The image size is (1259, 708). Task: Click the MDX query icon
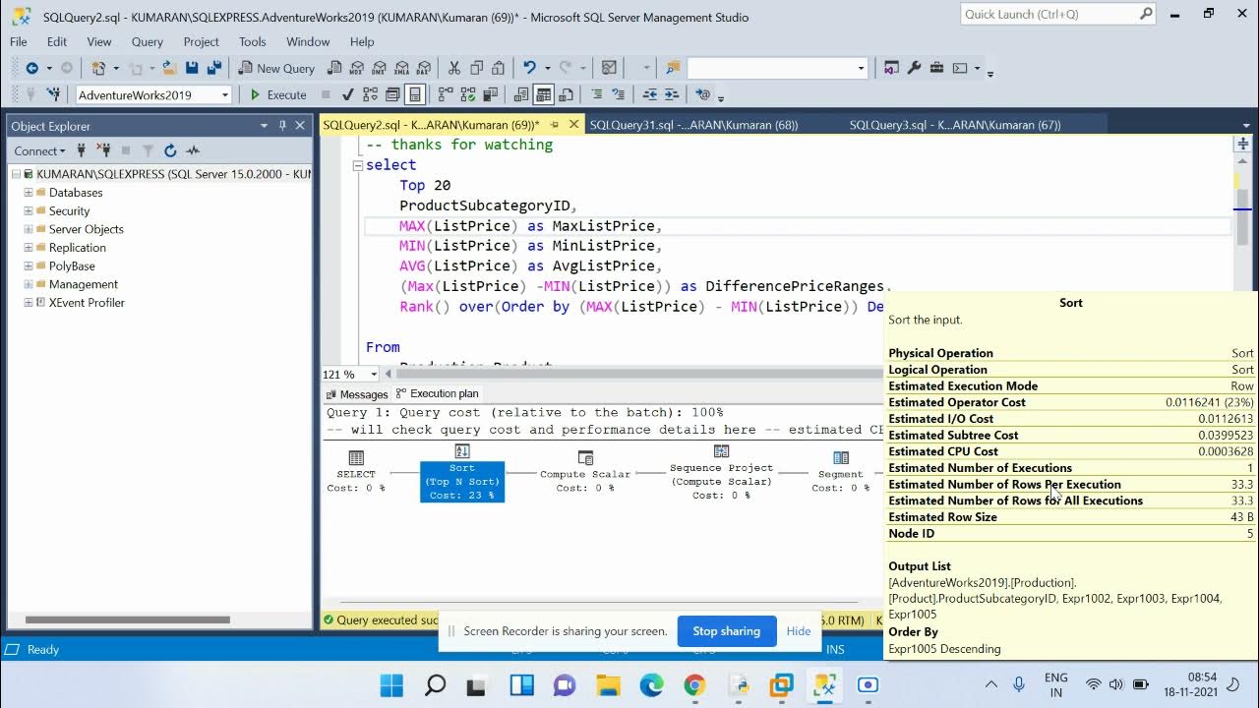point(356,68)
